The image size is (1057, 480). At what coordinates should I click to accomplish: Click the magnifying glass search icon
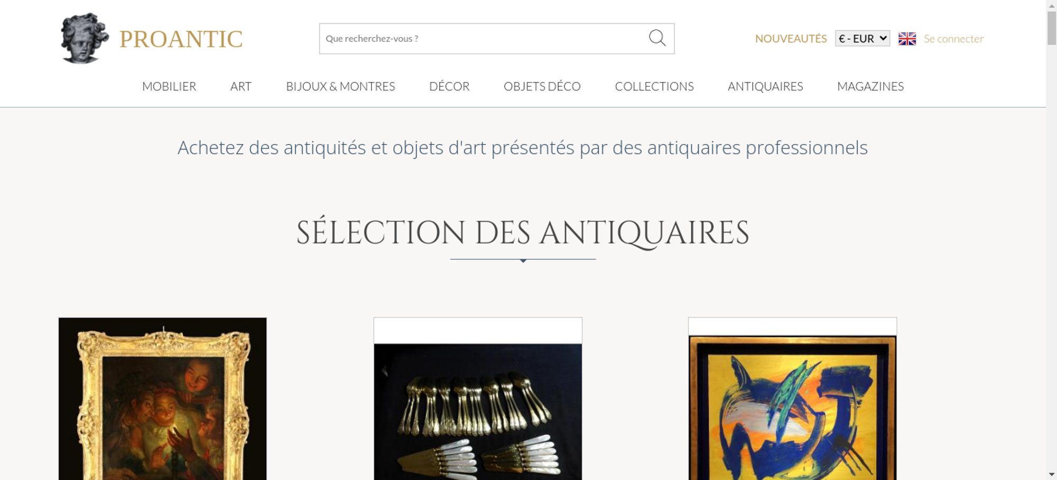(x=657, y=38)
